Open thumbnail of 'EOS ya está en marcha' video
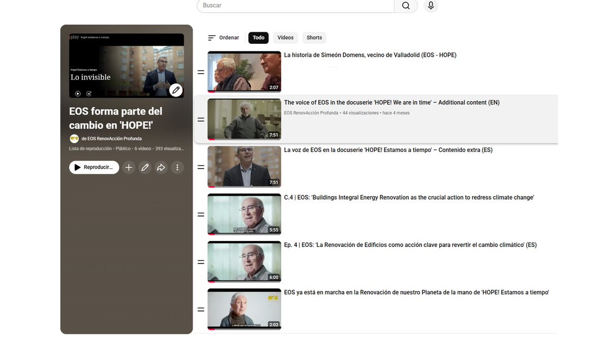This screenshot has width=610, height=340. tap(244, 309)
